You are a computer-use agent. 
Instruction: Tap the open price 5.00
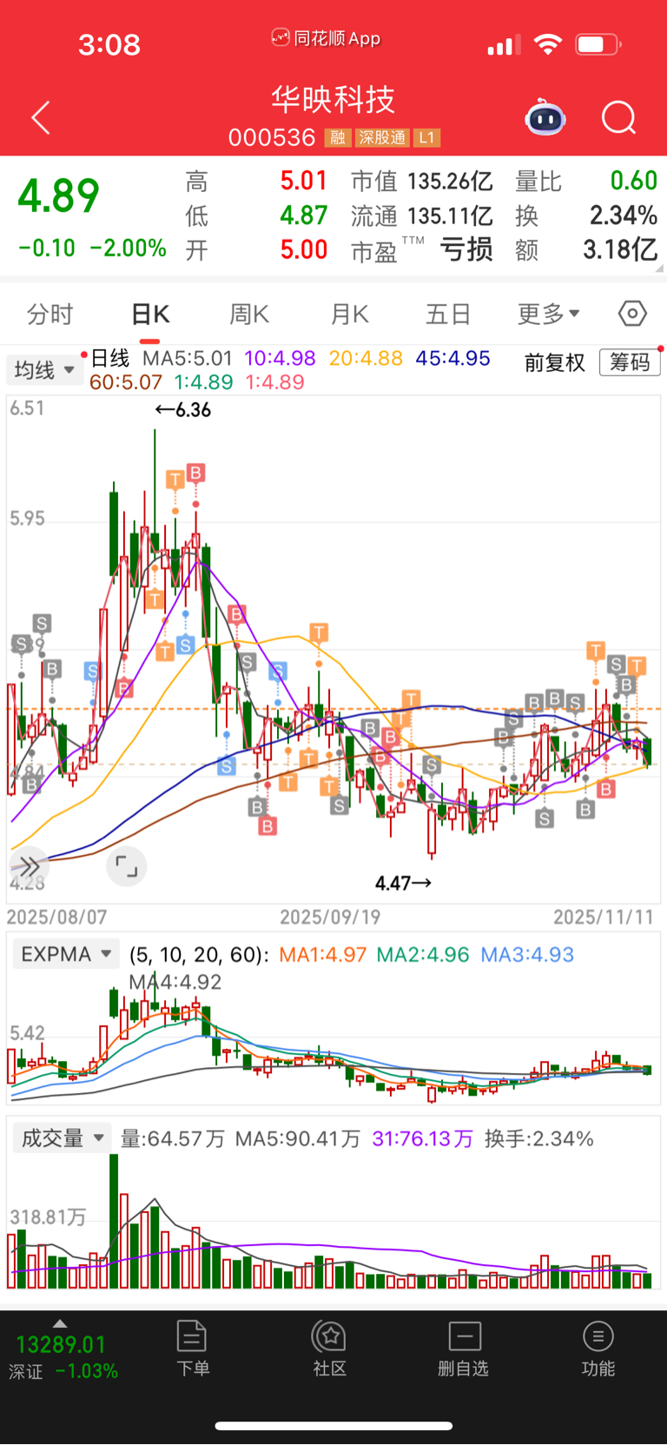coord(304,250)
